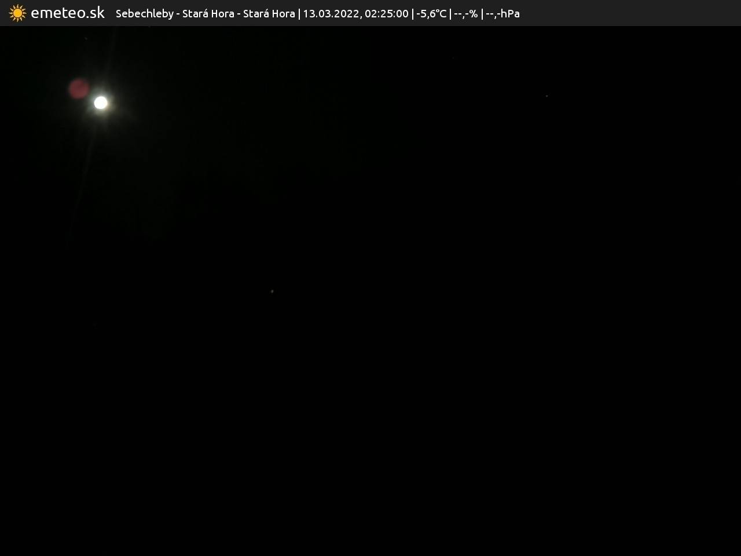
Task: Click the bright white moon
Action: (101, 103)
